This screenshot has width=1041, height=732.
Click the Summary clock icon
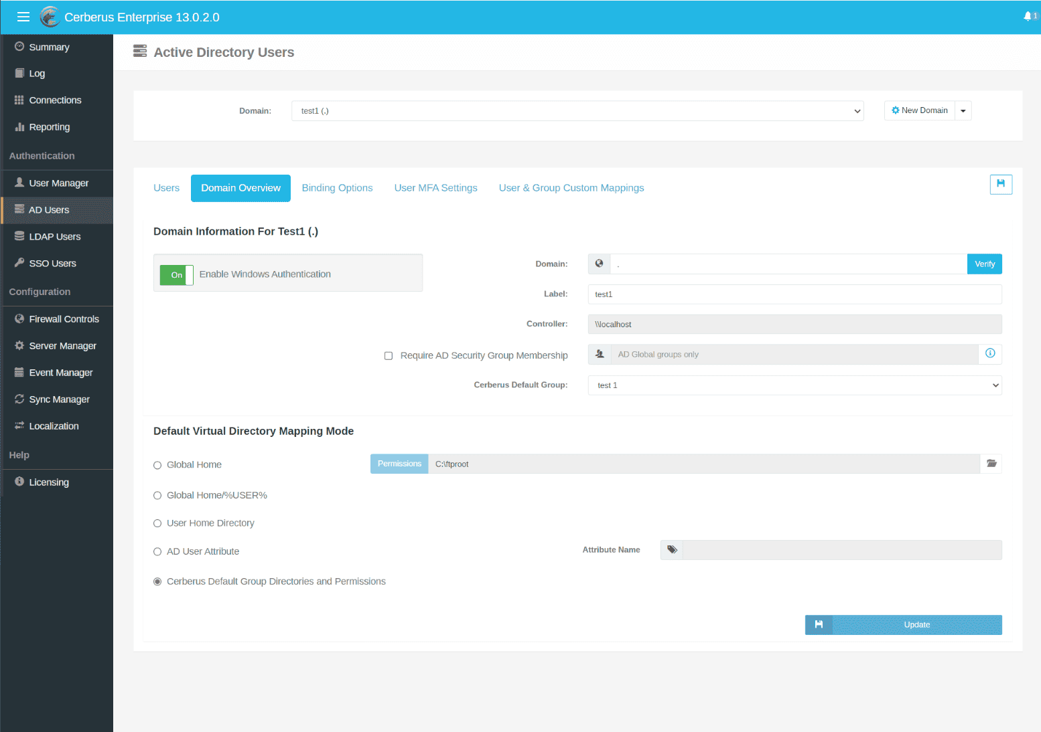pos(19,47)
